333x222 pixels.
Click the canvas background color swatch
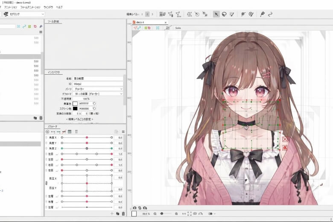(134, 214)
